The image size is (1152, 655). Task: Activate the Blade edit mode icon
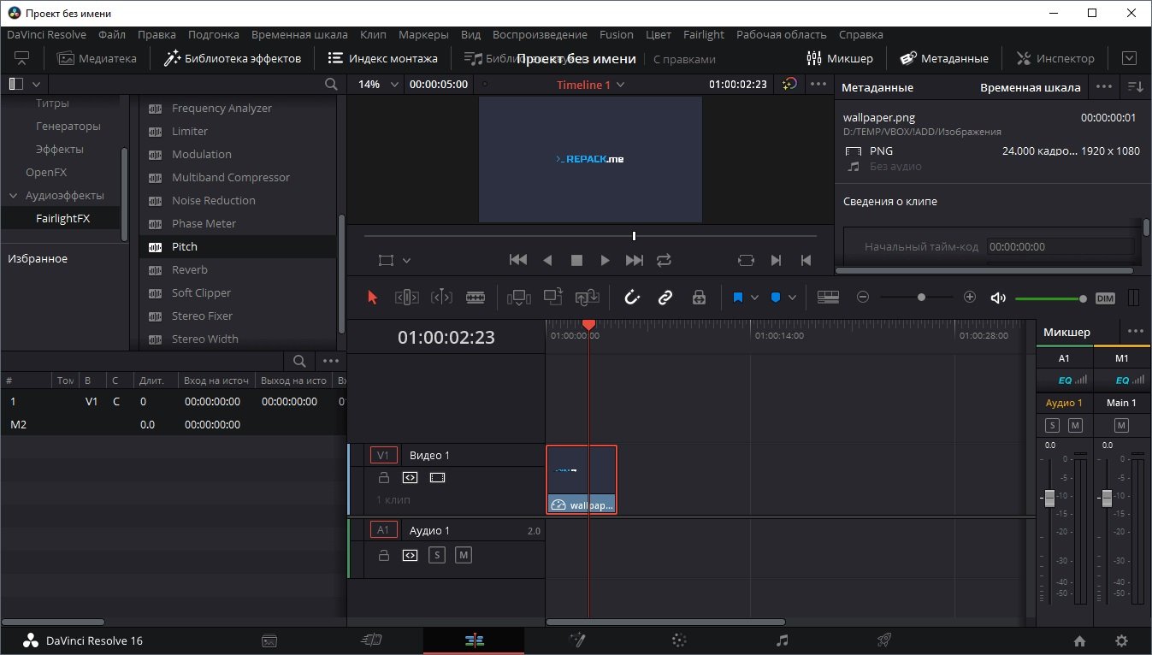click(x=476, y=298)
